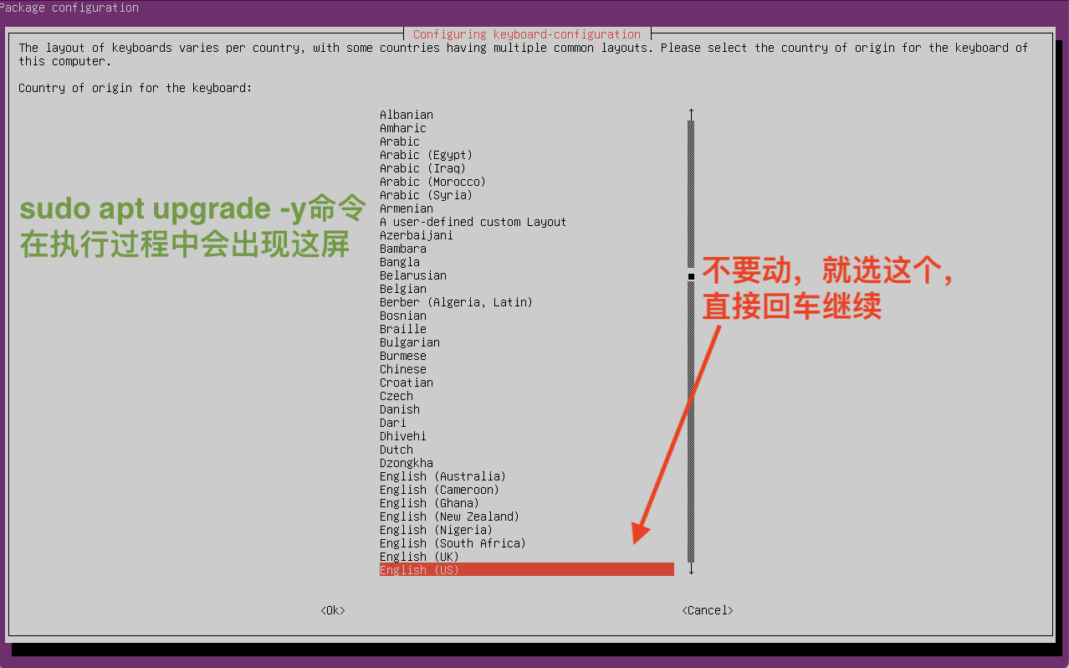Click the Cancel button

[x=707, y=610]
